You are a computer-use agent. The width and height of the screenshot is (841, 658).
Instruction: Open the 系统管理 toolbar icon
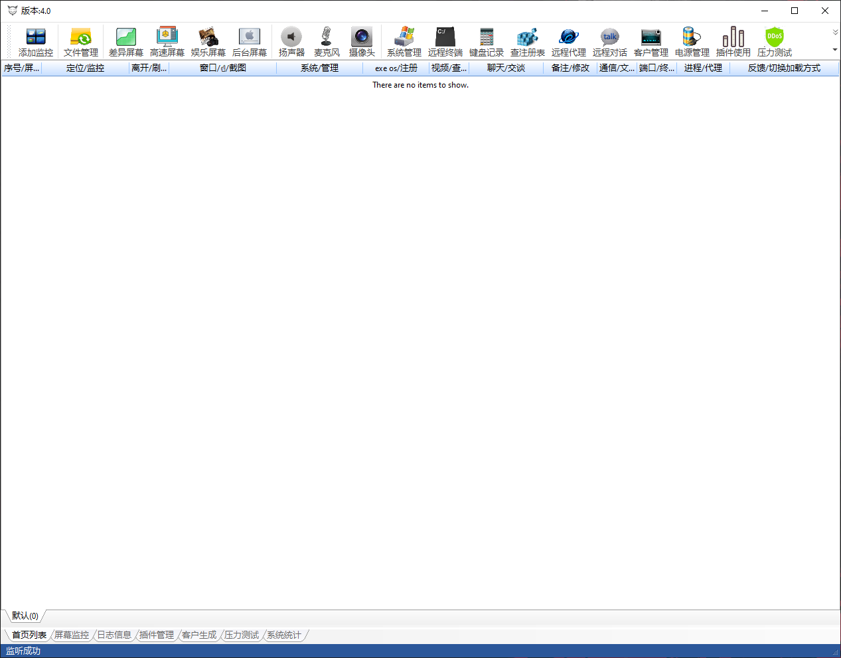404,42
